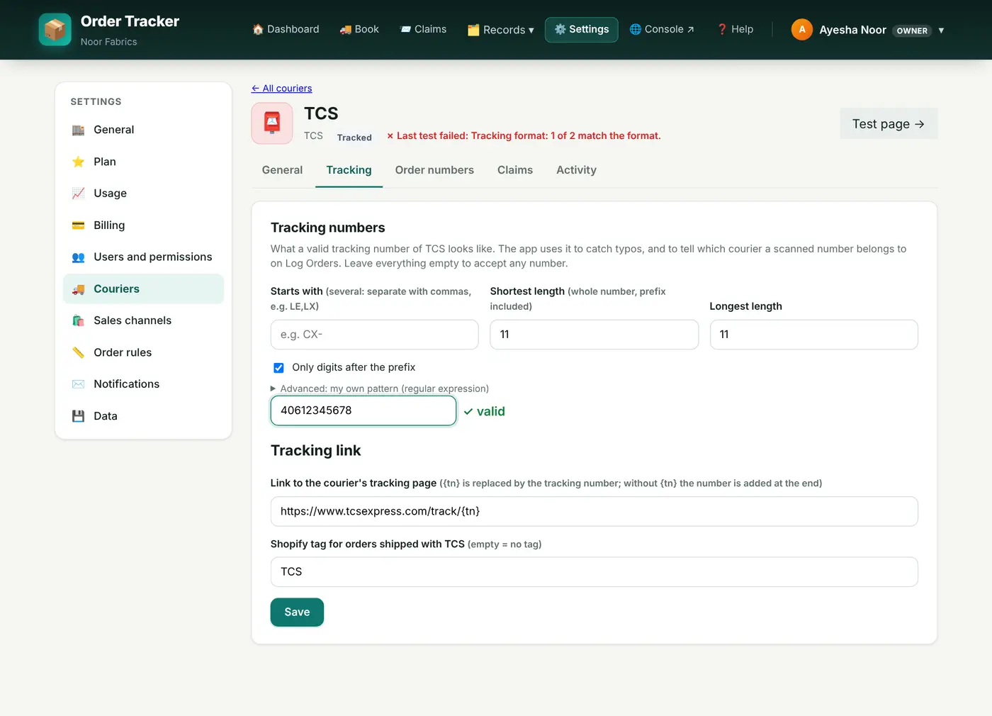The width and height of the screenshot is (992, 716).
Task: Click the OWNER role badge
Action: point(912,30)
